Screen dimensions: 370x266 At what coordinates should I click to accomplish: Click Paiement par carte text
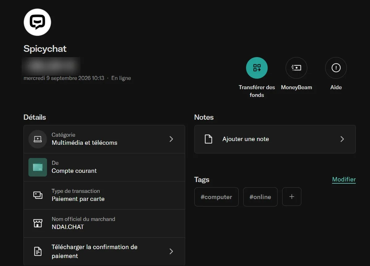tap(78, 199)
